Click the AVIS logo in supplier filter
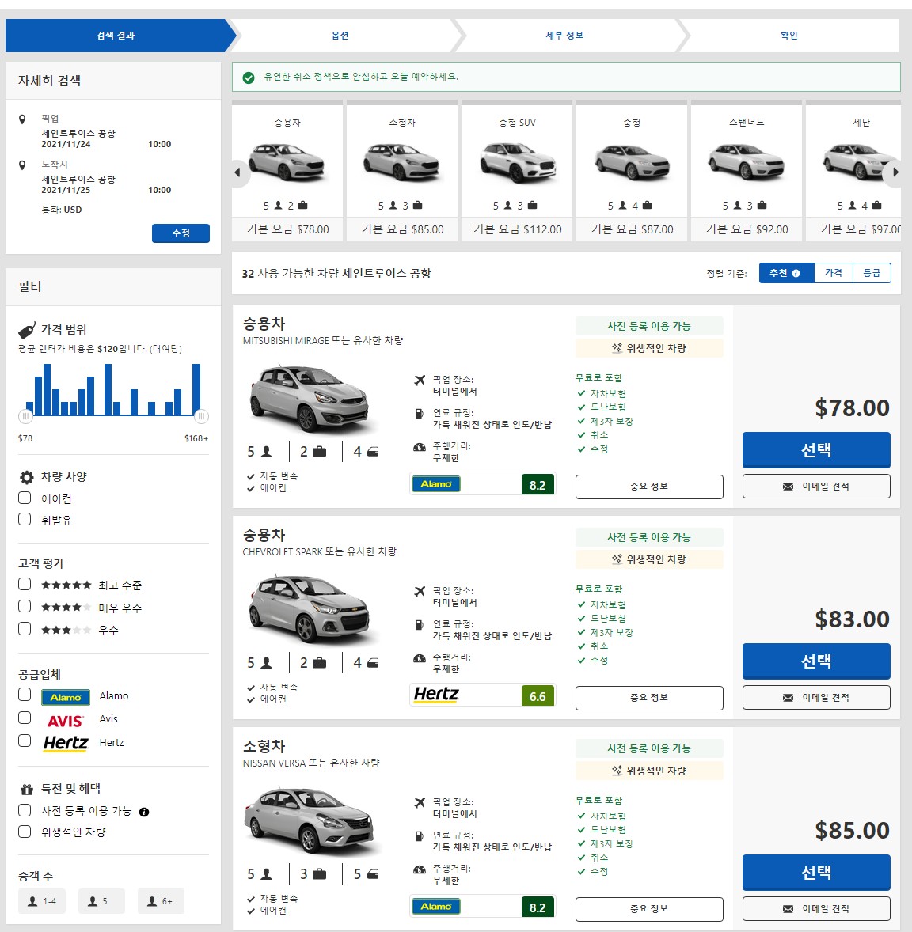Image resolution: width=912 pixels, height=932 pixels. pos(66,721)
